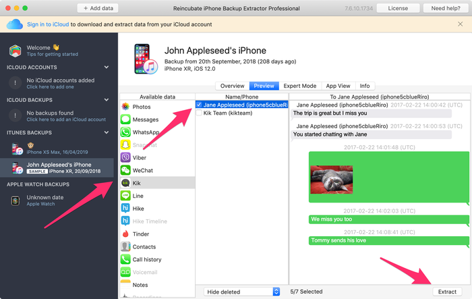Select the Hike Timeline icon

pos(125,221)
